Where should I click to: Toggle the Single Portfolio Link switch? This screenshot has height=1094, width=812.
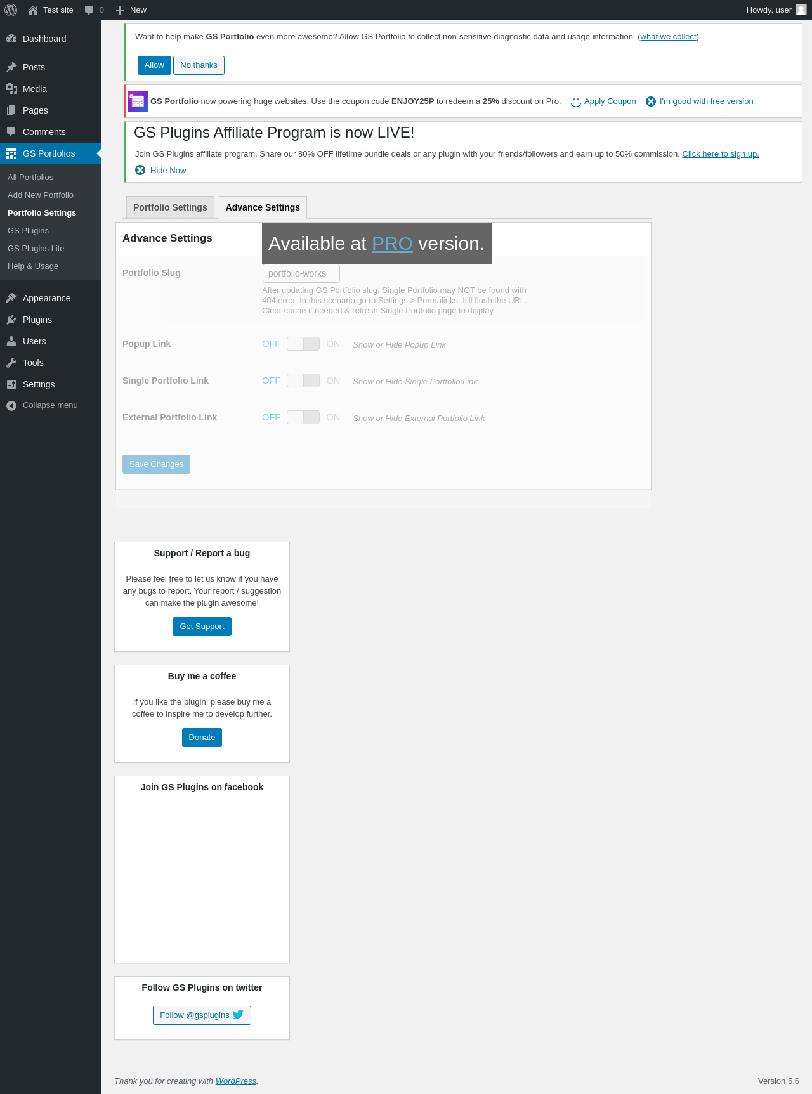coord(303,381)
